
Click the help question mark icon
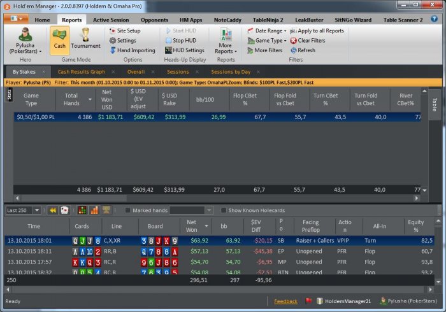coord(434,19)
